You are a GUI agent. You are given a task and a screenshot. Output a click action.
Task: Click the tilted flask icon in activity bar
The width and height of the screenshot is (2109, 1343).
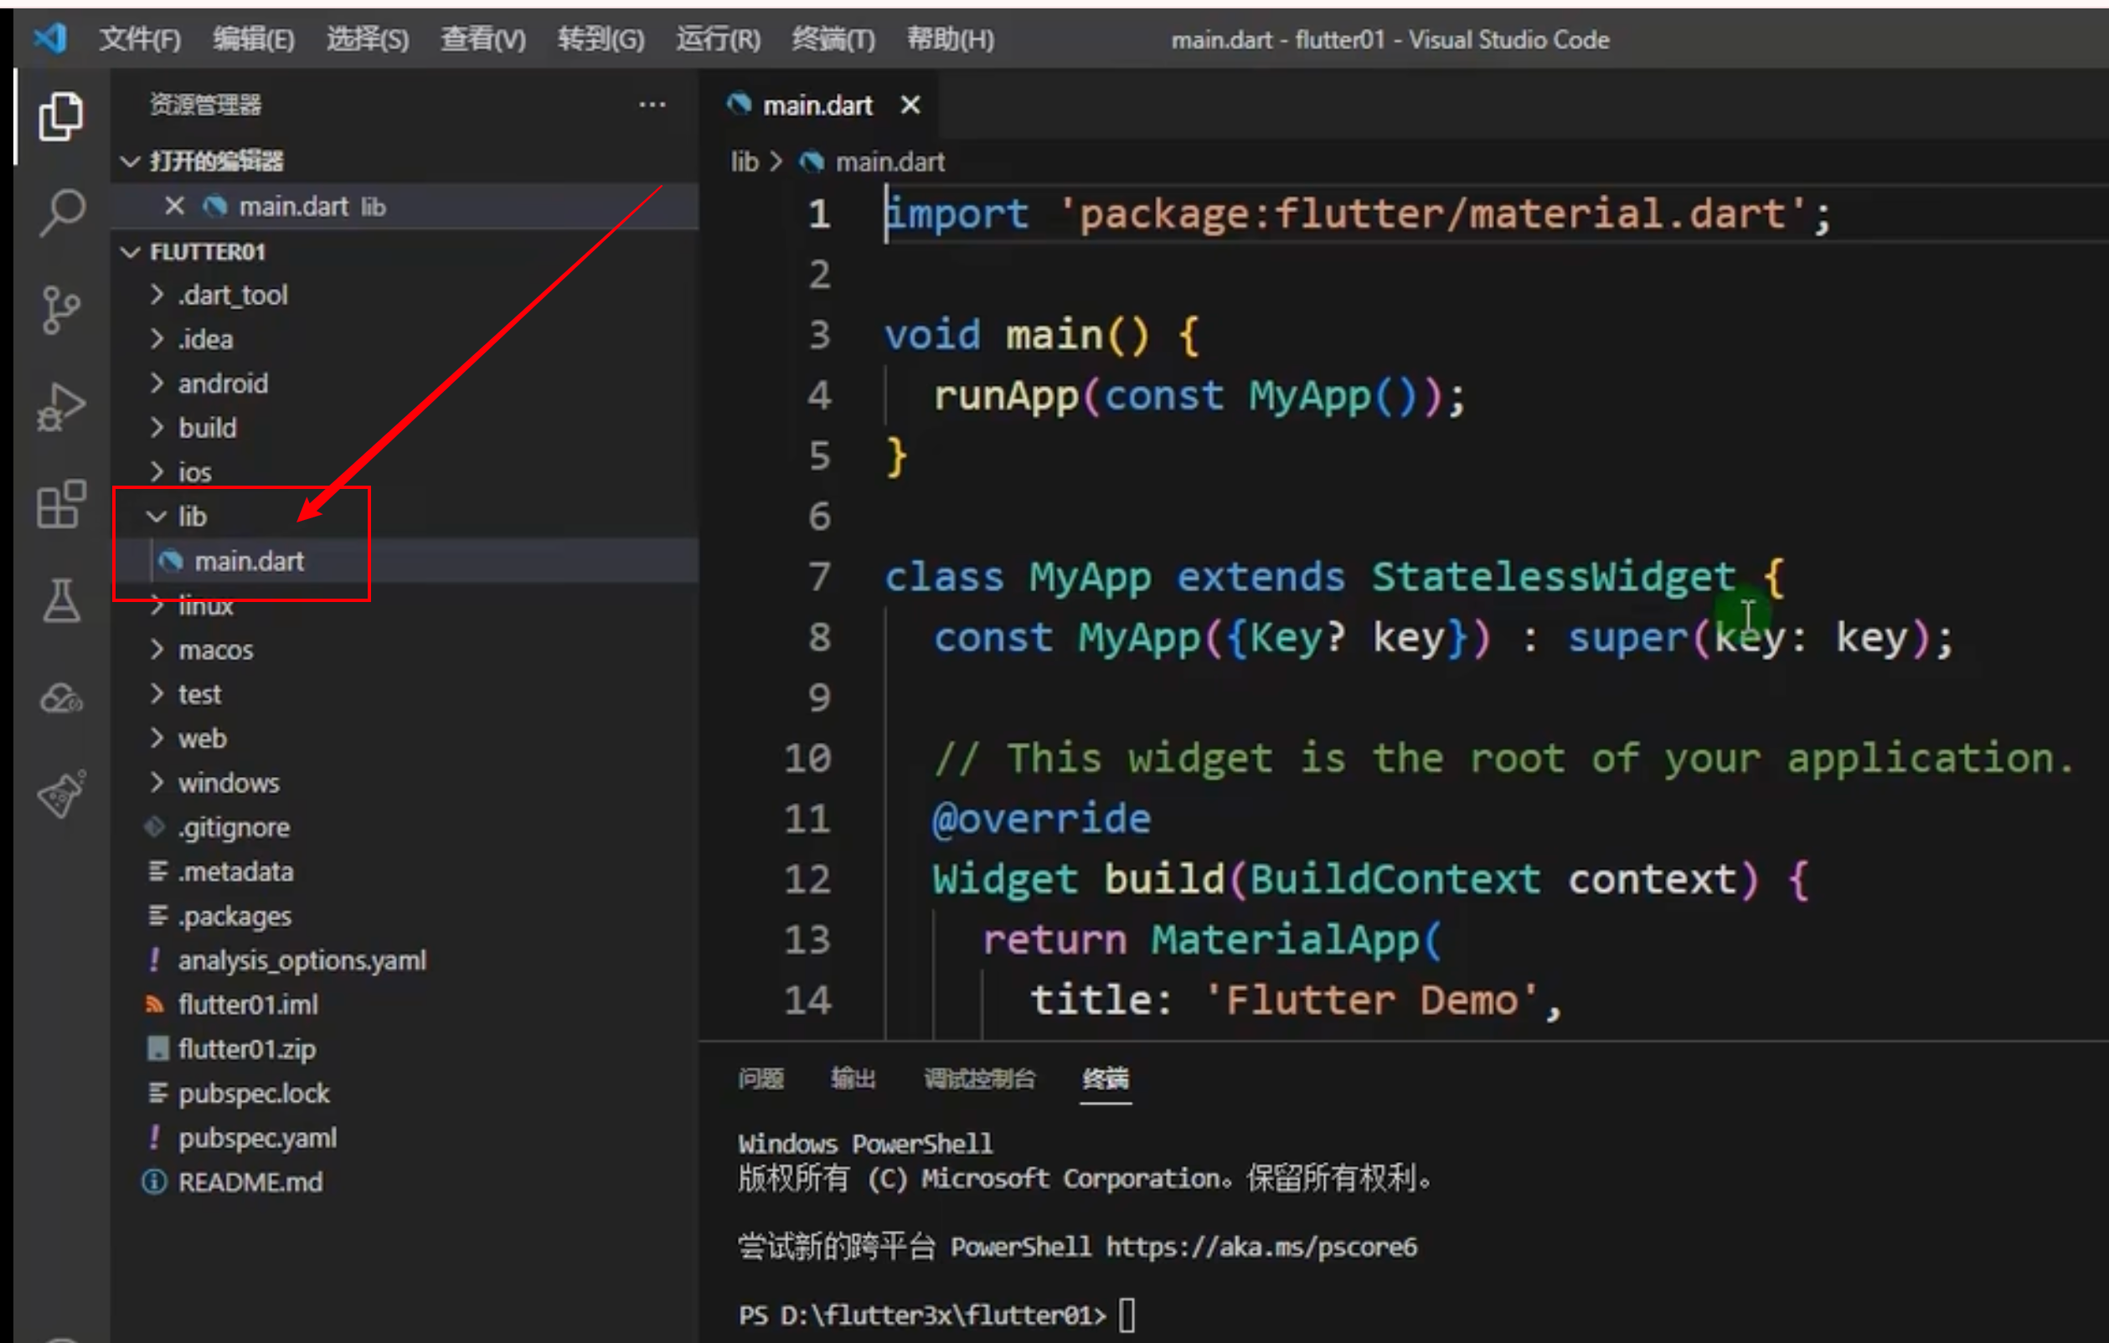(x=60, y=794)
